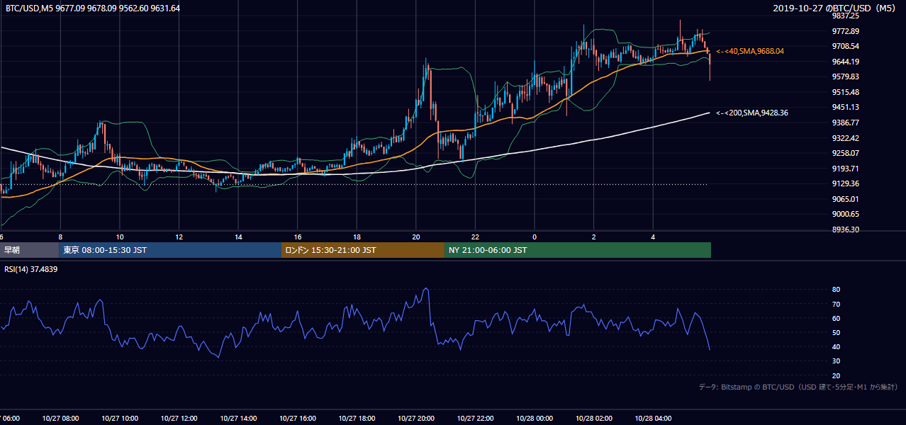Screen dimensions: 906x425
Task: Click hour tick 16 below the price chart
Action: point(298,237)
